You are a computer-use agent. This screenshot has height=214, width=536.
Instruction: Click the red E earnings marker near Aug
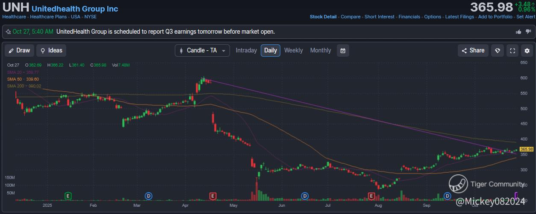(x=371, y=196)
